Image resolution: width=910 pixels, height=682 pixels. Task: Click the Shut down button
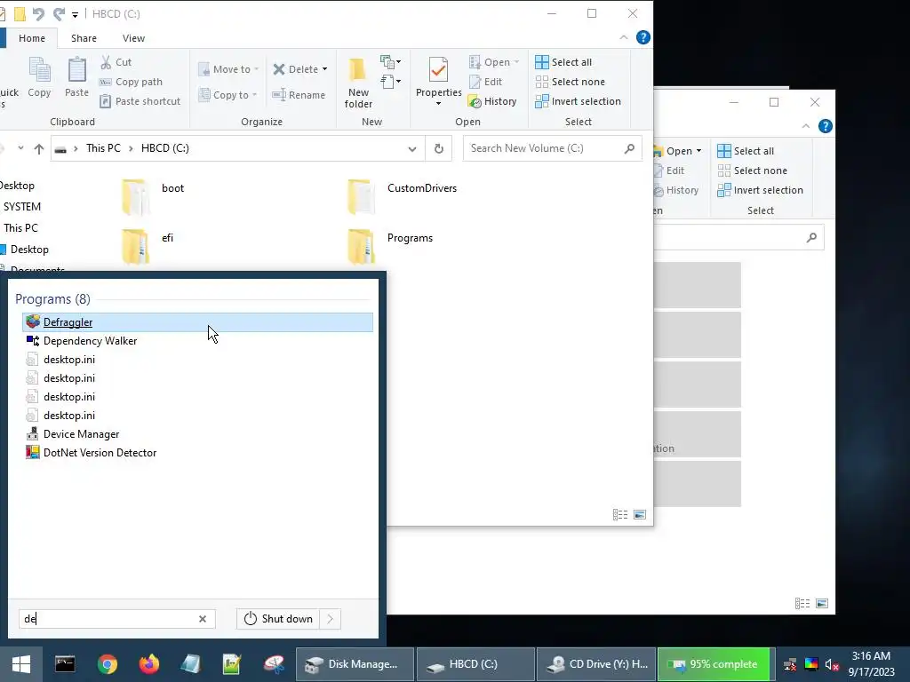click(x=278, y=619)
